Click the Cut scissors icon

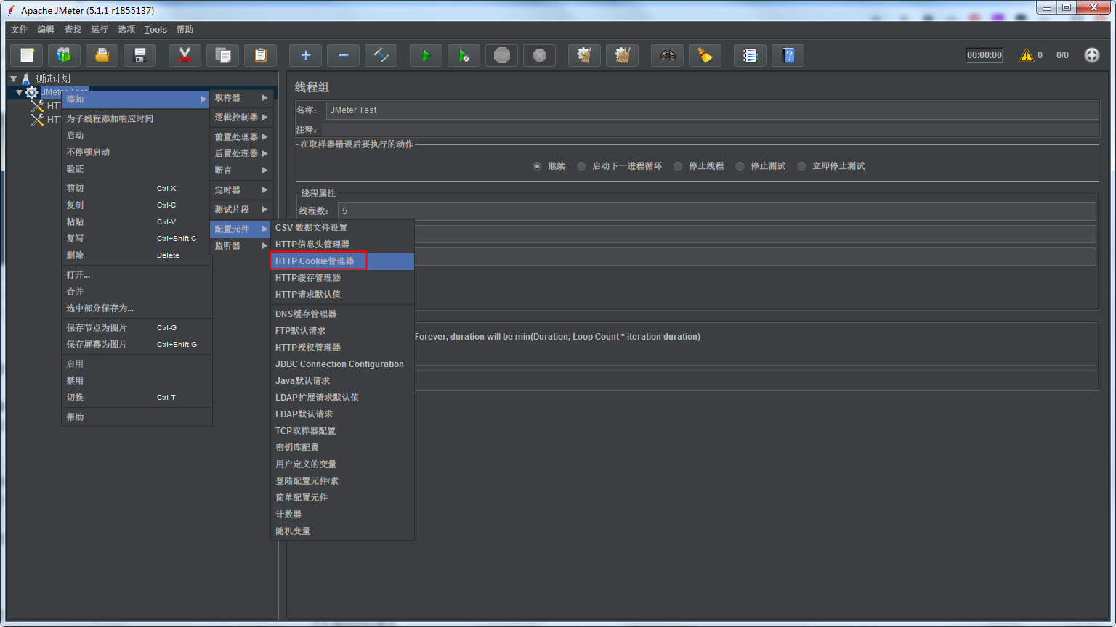tap(185, 55)
